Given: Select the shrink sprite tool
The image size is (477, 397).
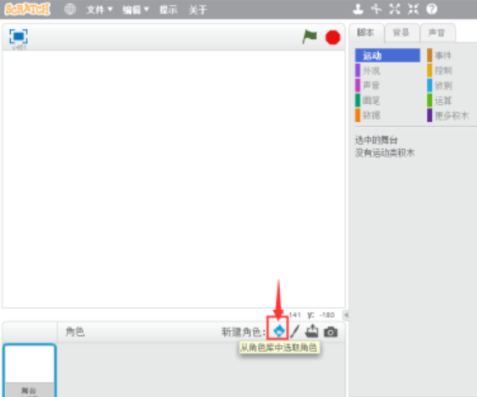Looking at the screenshot, I should tap(413, 9).
